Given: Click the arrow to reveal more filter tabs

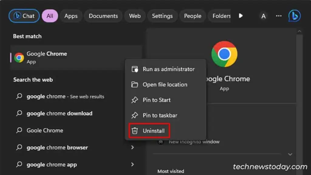Looking at the screenshot, I should (241, 16).
